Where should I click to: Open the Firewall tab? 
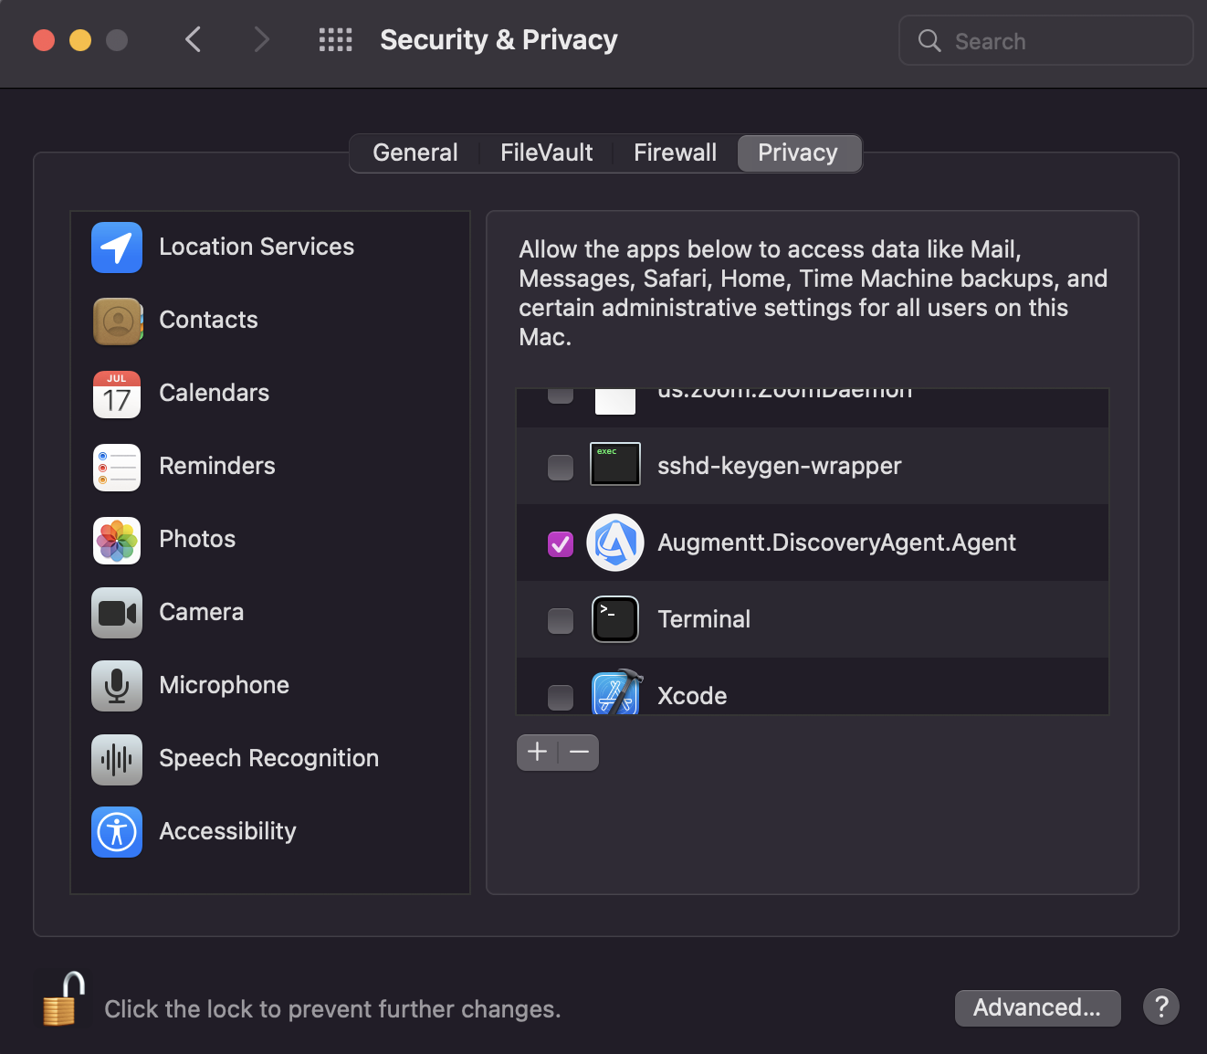pos(674,153)
